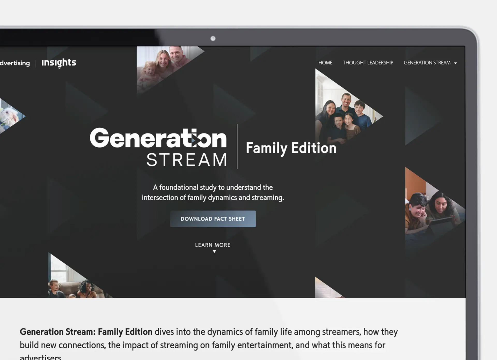497x360 pixels.
Task: Click the gradient fill of the fact sheet button
Action: tap(213, 219)
